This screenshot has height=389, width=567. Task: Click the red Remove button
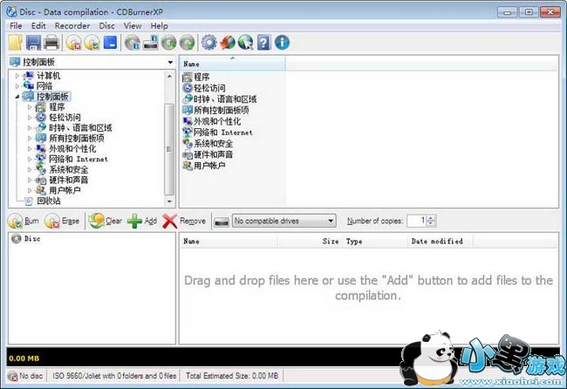click(184, 221)
